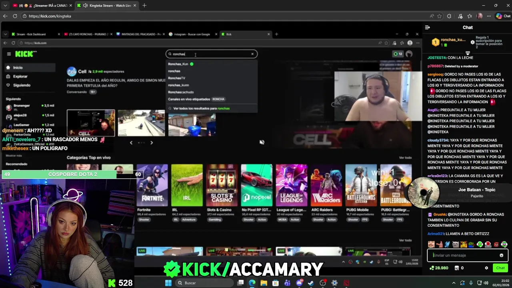This screenshot has height=288, width=512.
Task: Click Ver todo beside Categorías Top en vivo
Action: click(x=405, y=158)
